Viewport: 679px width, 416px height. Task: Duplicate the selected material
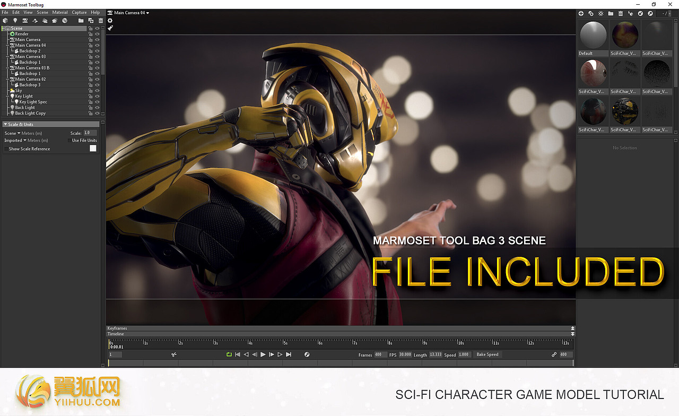[591, 13]
